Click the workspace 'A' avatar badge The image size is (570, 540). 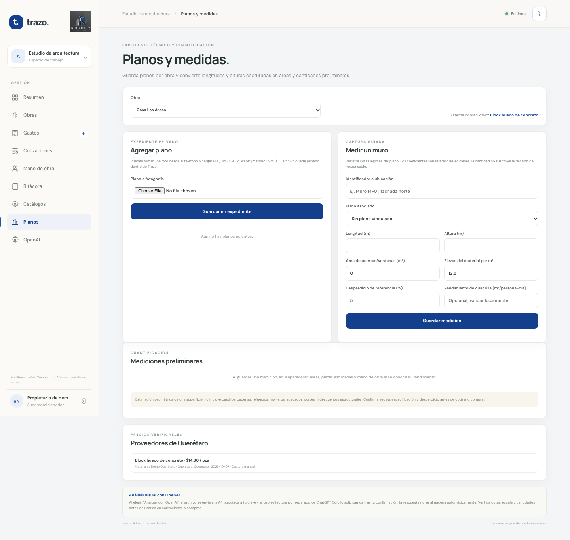coord(18,57)
